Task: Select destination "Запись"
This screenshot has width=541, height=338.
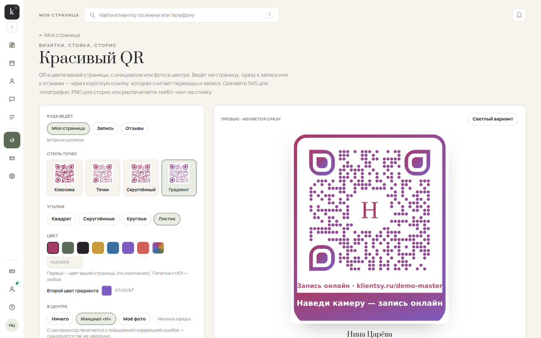Action: (105, 128)
